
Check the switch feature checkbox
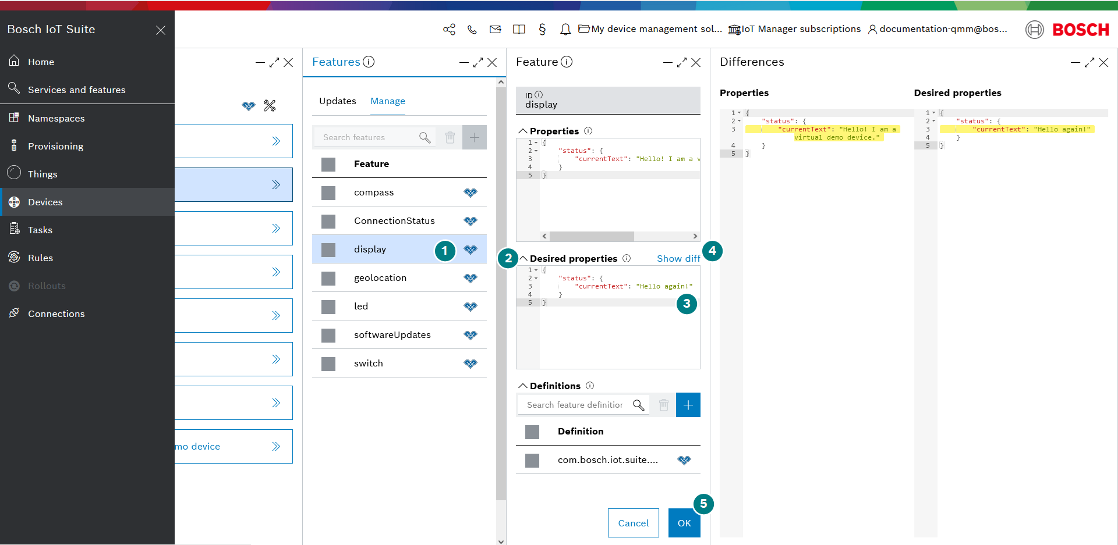pos(328,364)
